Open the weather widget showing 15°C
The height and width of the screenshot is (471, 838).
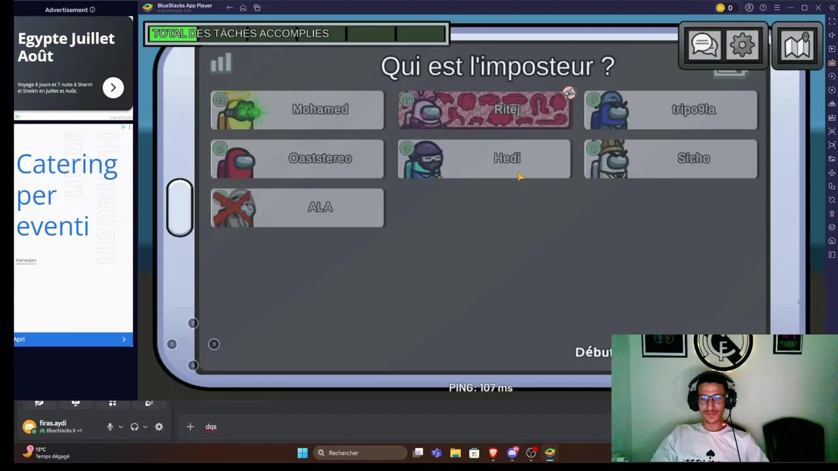click(x=46, y=453)
